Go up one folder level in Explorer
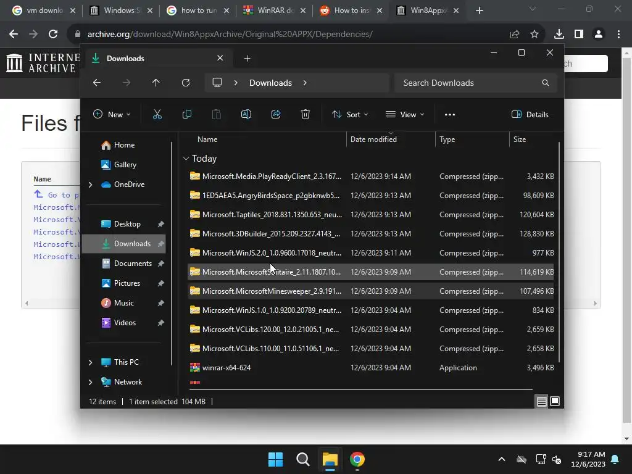Image resolution: width=632 pixels, height=474 pixels. tap(156, 83)
